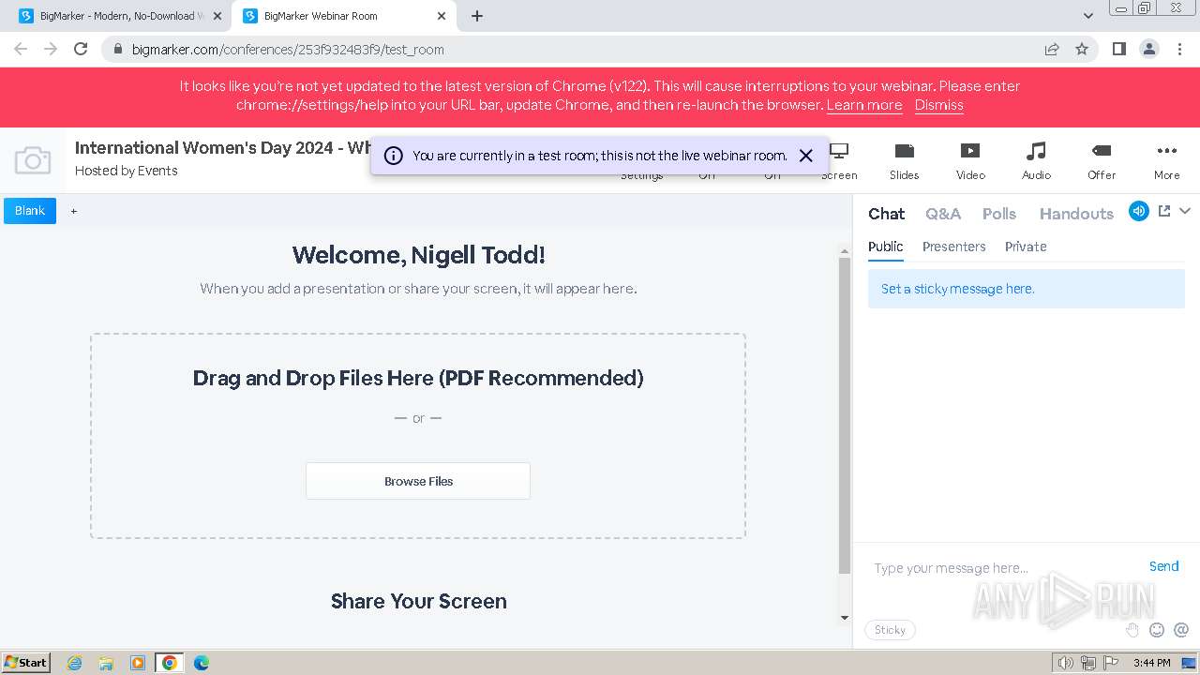This screenshot has height=675, width=1200.
Task: Open the Chrome profile icon
Action: [x=1148, y=49]
